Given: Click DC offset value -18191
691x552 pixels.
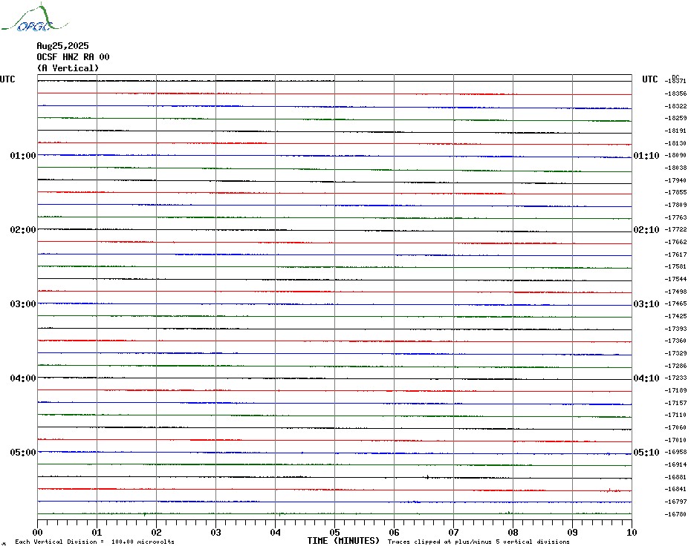Looking at the screenshot, I should [675, 131].
